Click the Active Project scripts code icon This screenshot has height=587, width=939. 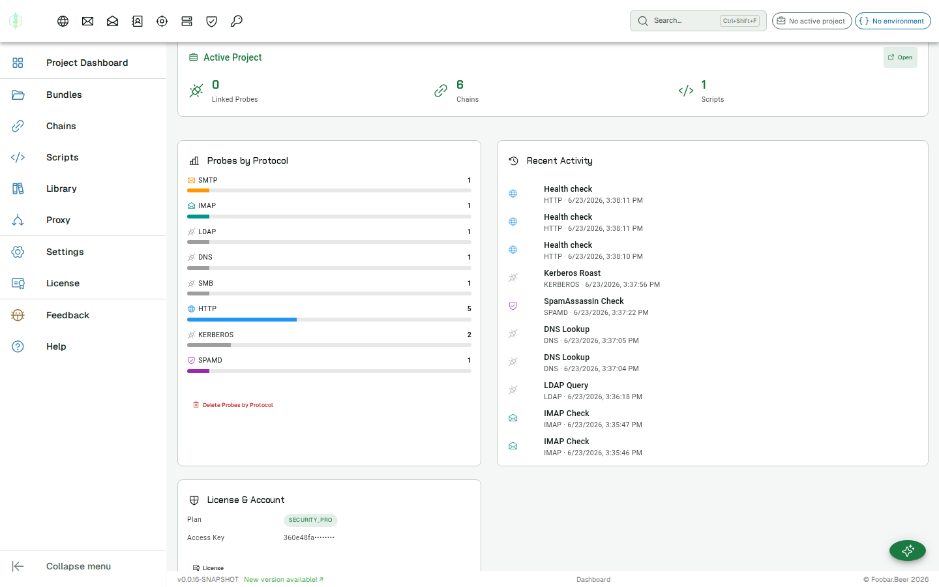(686, 91)
